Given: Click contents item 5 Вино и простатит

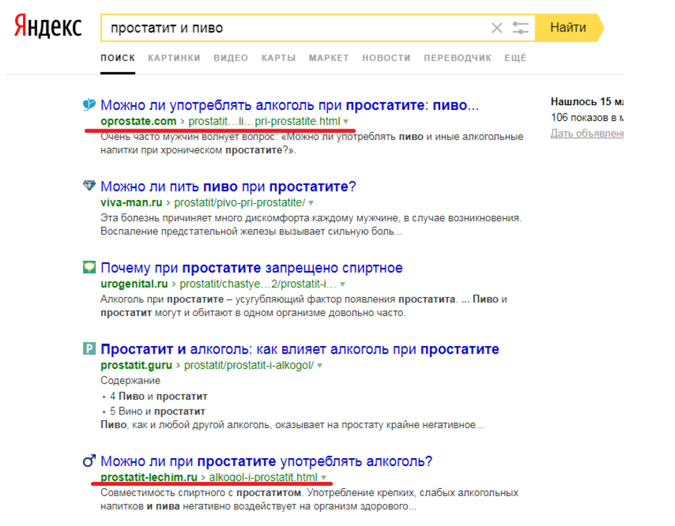Looking at the screenshot, I should pos(157,411).
